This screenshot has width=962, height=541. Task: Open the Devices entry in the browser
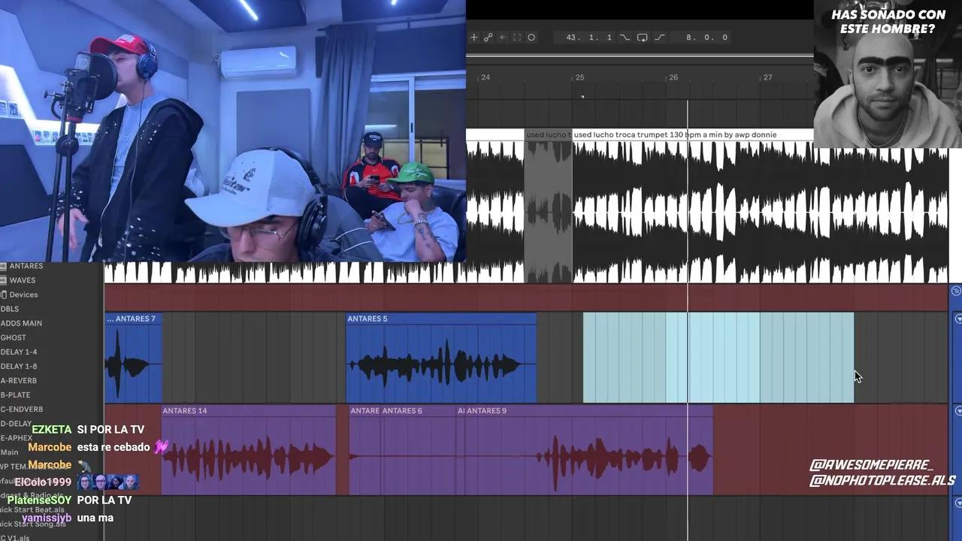[23, 295]
